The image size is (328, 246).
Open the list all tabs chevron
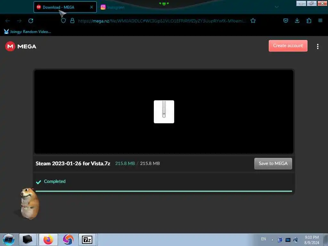point(276,7)
